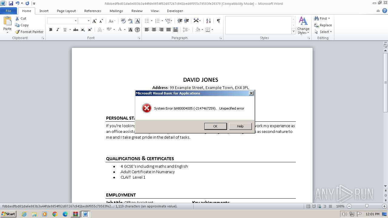This screenshot has height=218, width=388.
Task: Open the font size dropdown
Action: [x=89, y=21]
